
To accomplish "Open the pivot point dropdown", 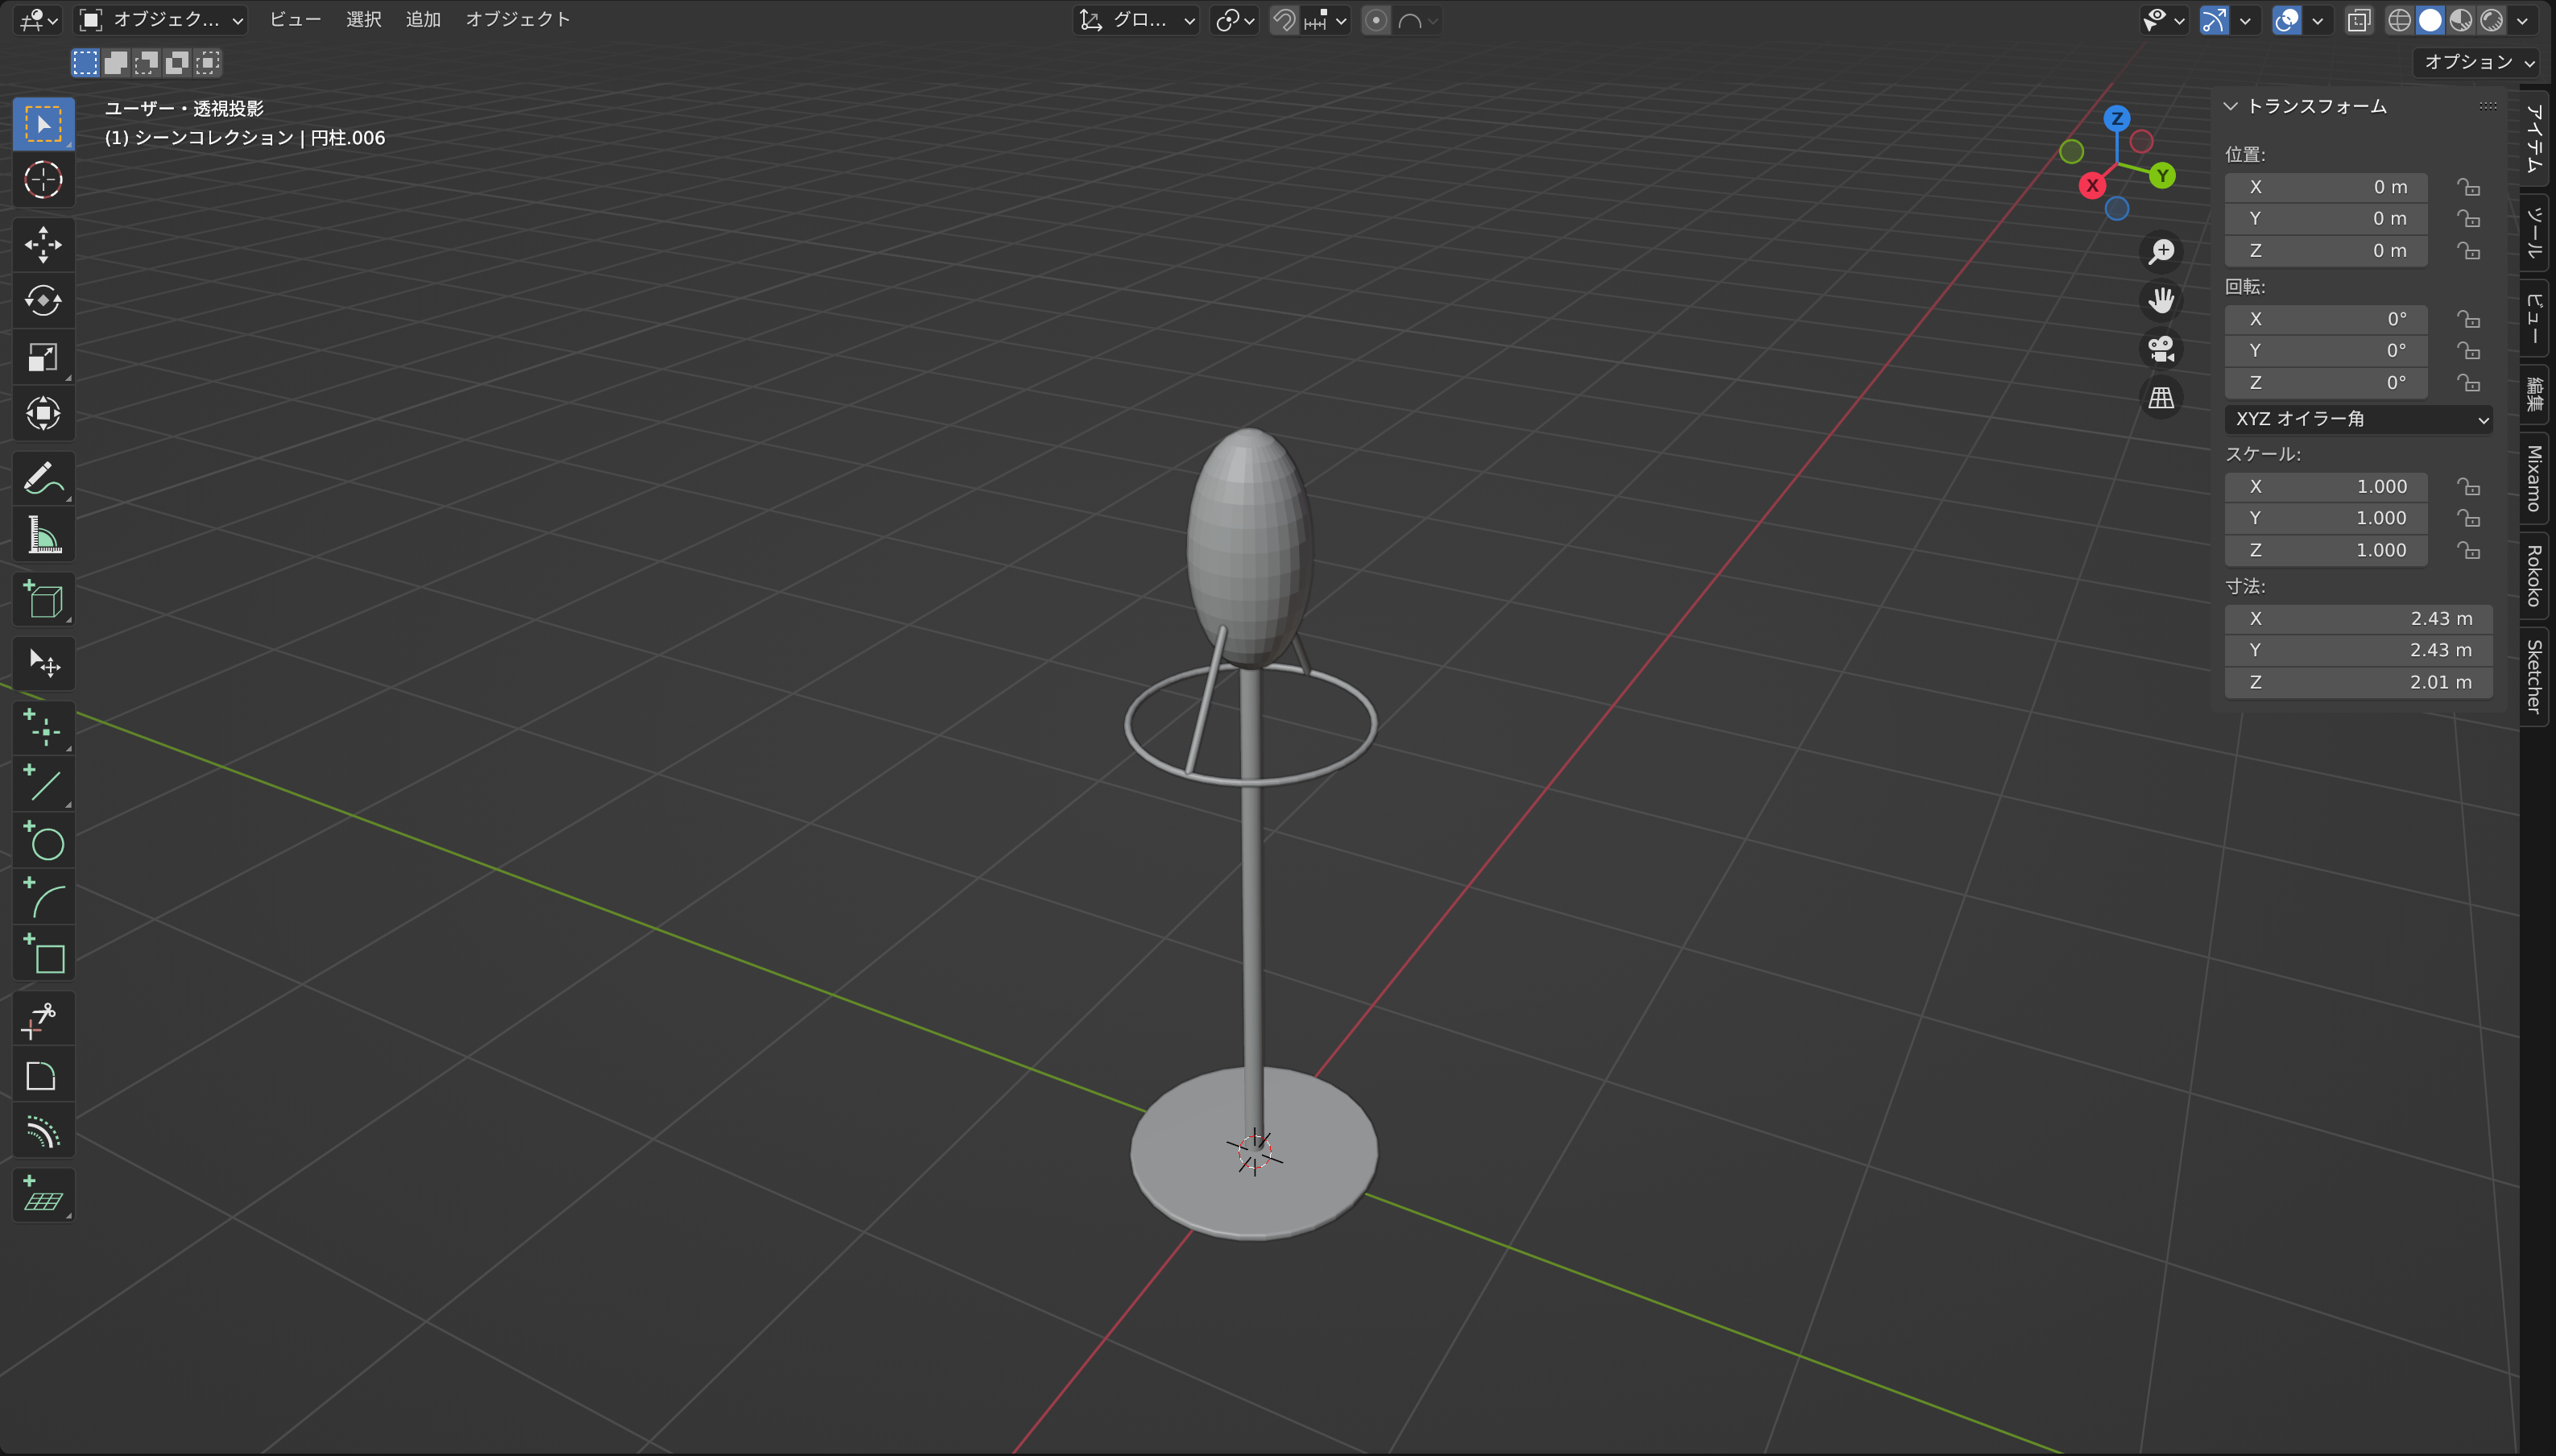I will 1234,20.
